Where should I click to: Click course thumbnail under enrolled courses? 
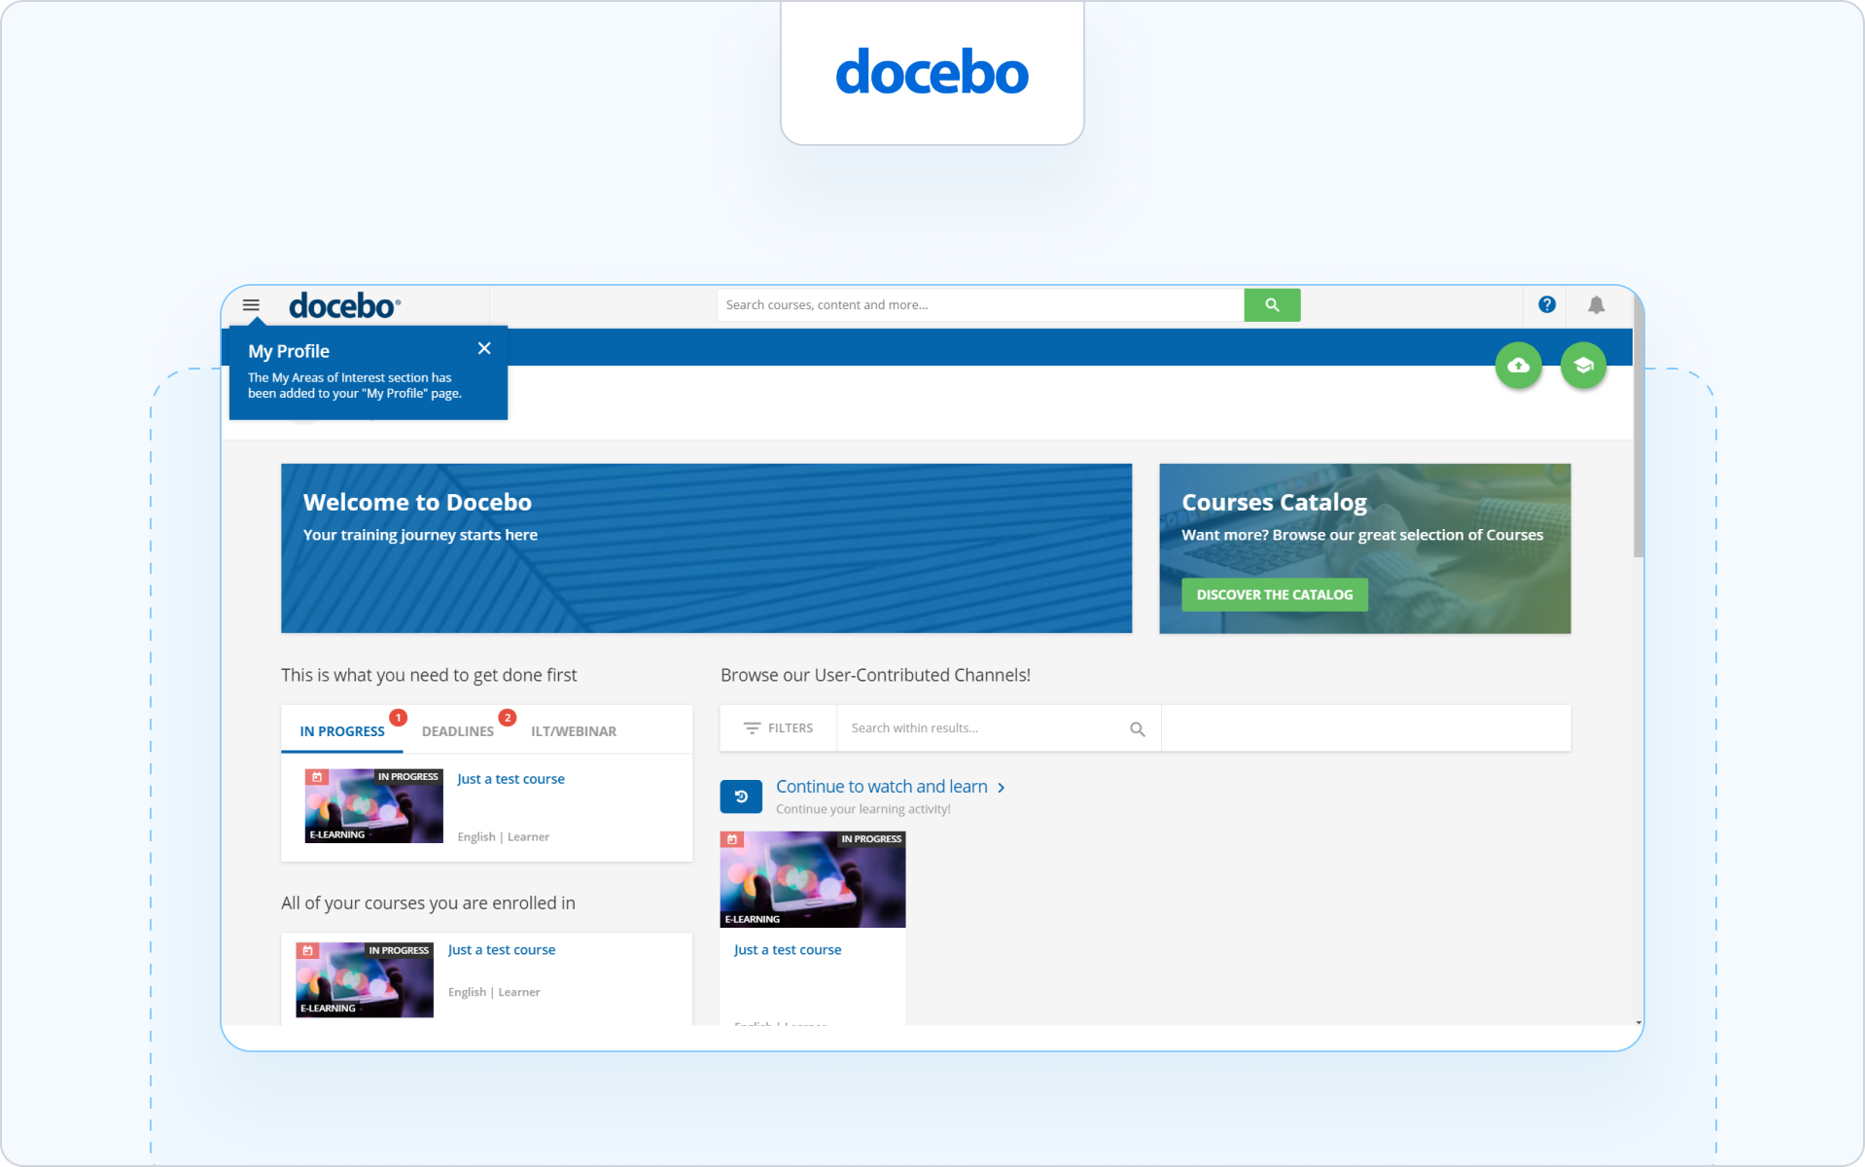pyautogui.click(x=365, y=980)
